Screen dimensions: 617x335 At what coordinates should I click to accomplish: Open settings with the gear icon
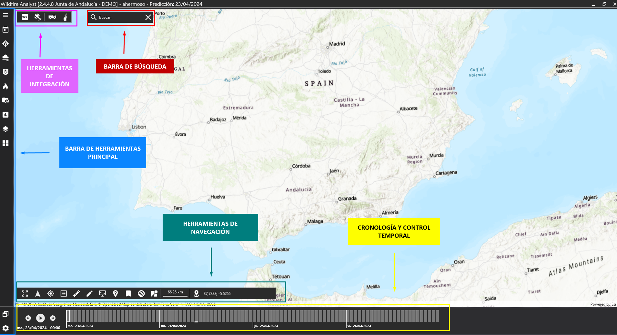(x=5, y=328)
